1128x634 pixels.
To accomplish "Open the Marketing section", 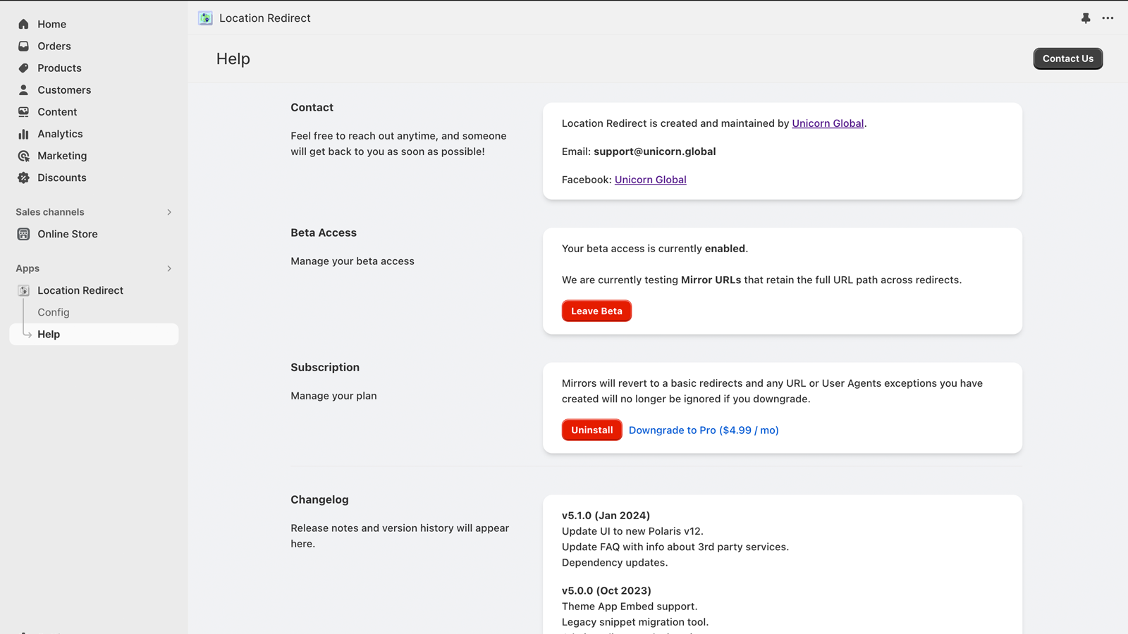I will coord(63,156).
